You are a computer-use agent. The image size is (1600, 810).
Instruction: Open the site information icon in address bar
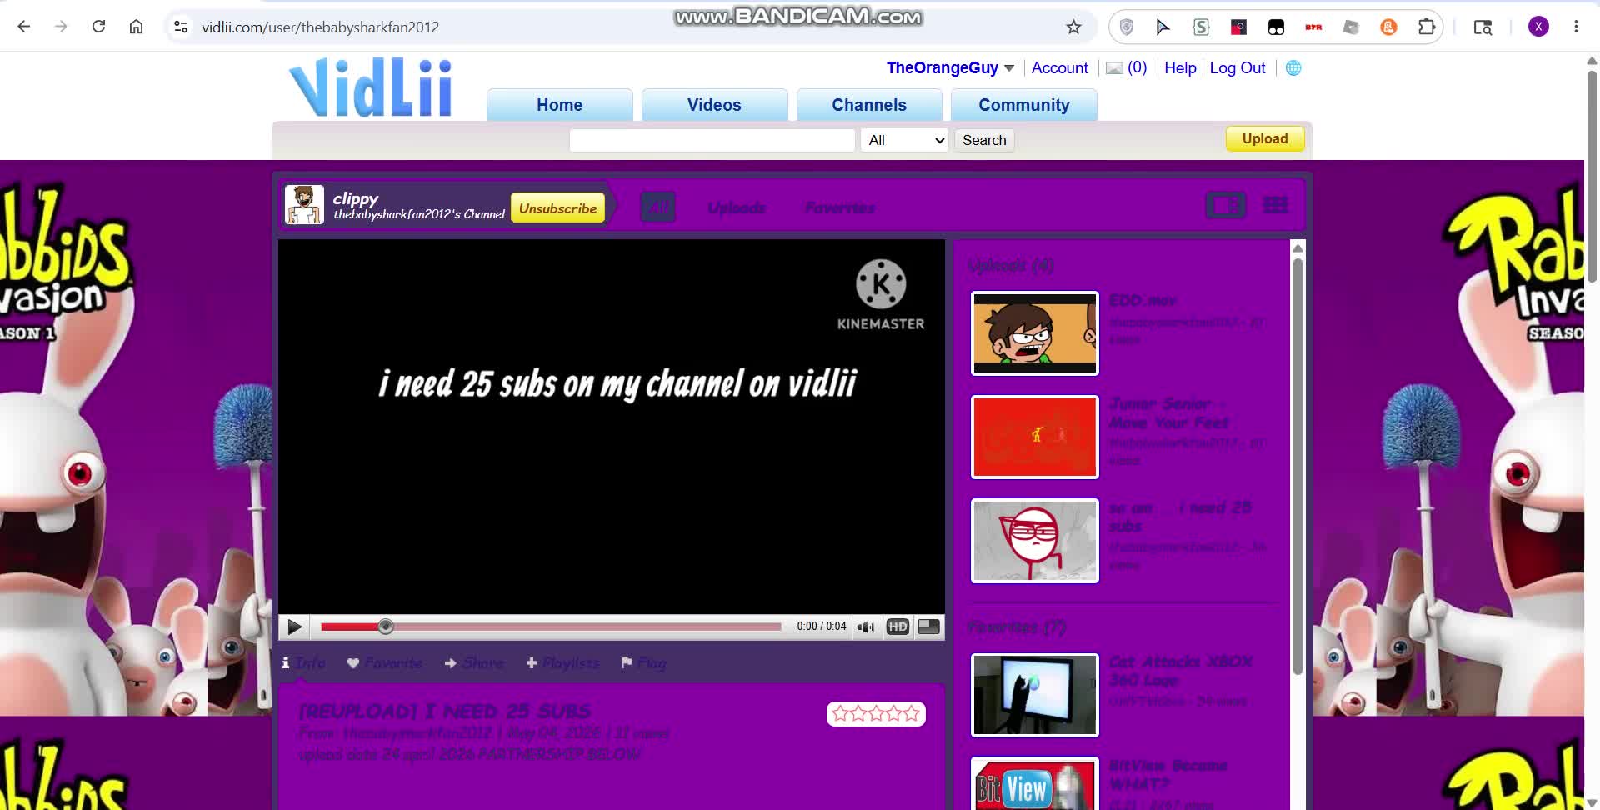click(181, 27)
